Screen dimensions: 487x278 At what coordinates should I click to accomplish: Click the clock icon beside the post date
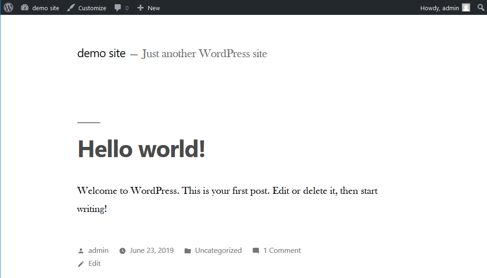click(122, 250)
